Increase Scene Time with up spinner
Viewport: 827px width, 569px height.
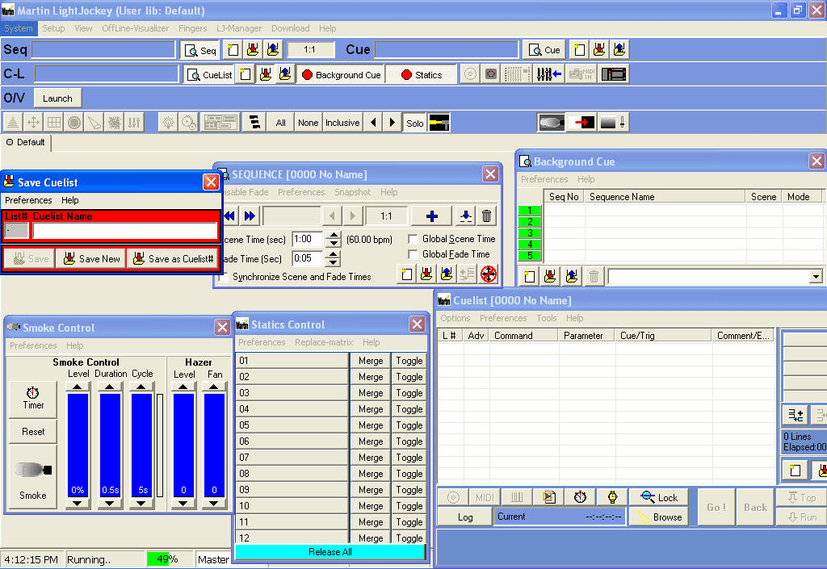334,235
